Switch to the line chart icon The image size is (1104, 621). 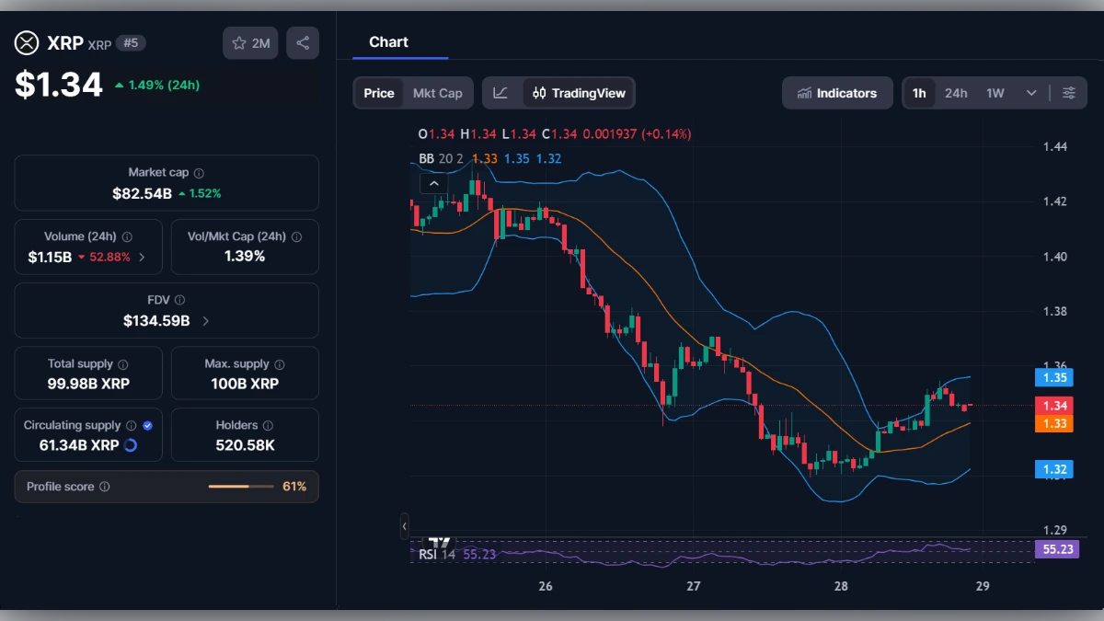point(500,93)
